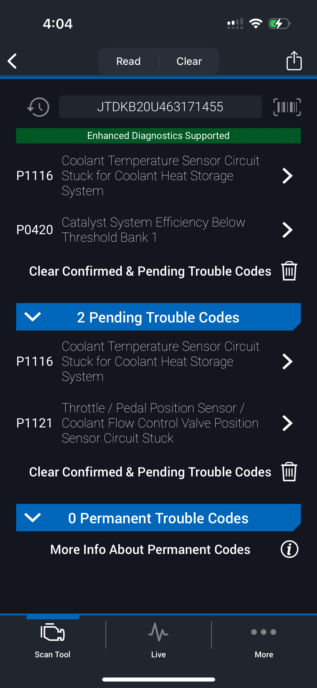Select the Clear segment

point(189,61)
